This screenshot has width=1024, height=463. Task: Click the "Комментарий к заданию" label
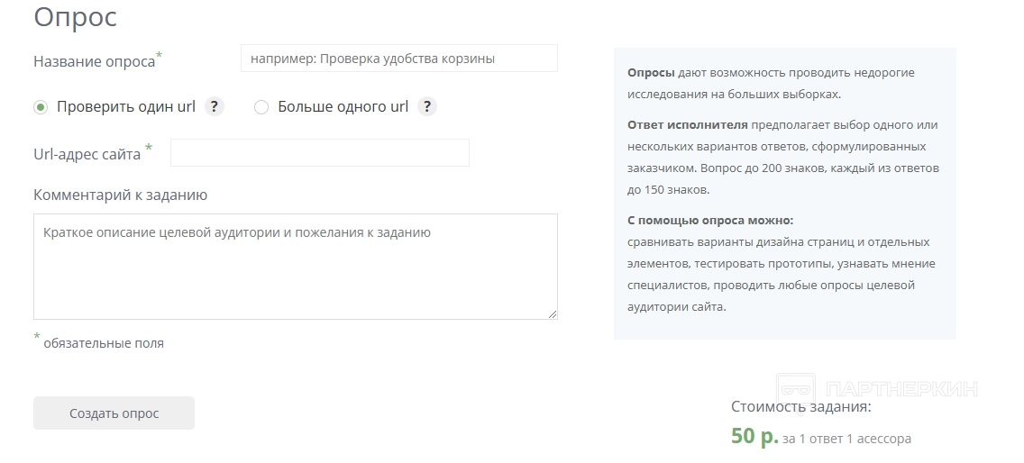point(121,195)
